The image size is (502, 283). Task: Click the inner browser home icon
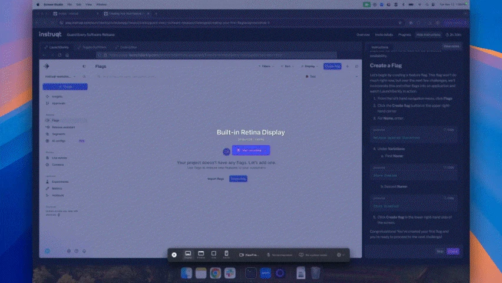coord(67,55)
